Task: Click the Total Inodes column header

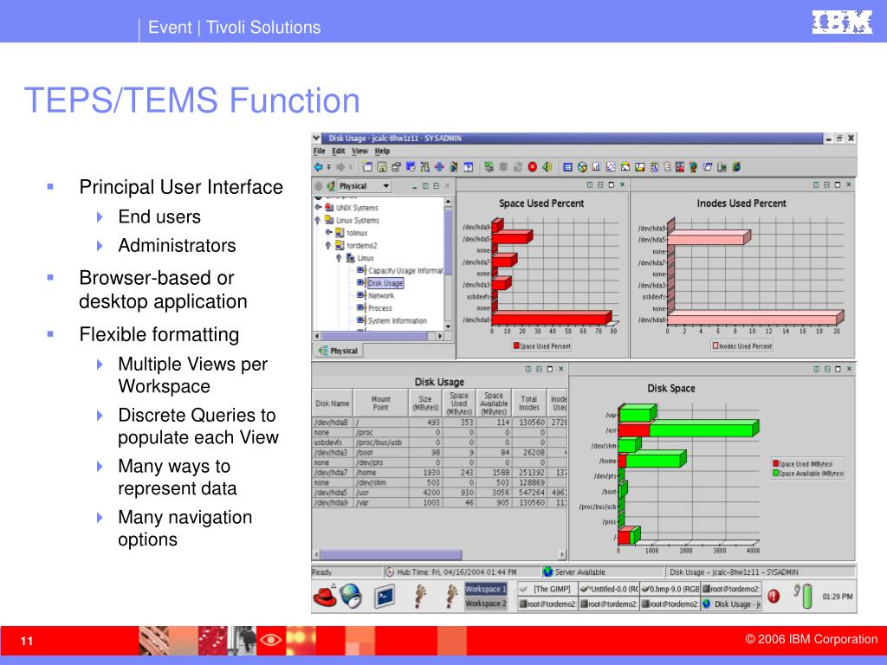Action: point(529,404)
